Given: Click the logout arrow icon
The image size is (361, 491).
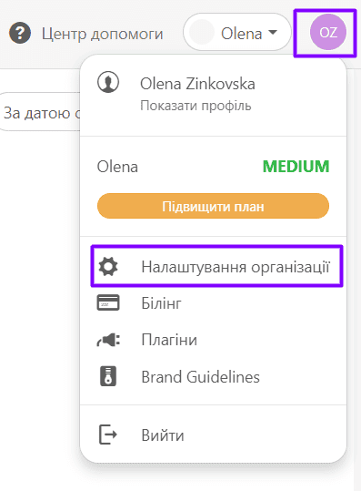Looking at the screenshot, I should pyautogui.click(x=108, y=435).
